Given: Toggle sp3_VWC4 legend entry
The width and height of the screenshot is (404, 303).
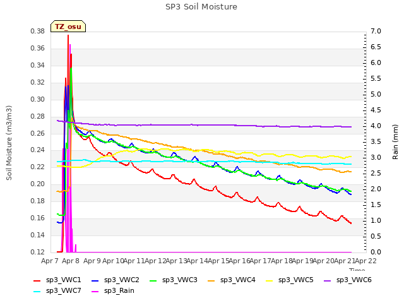Looking at the screenshot, I should tap(232, 280).
